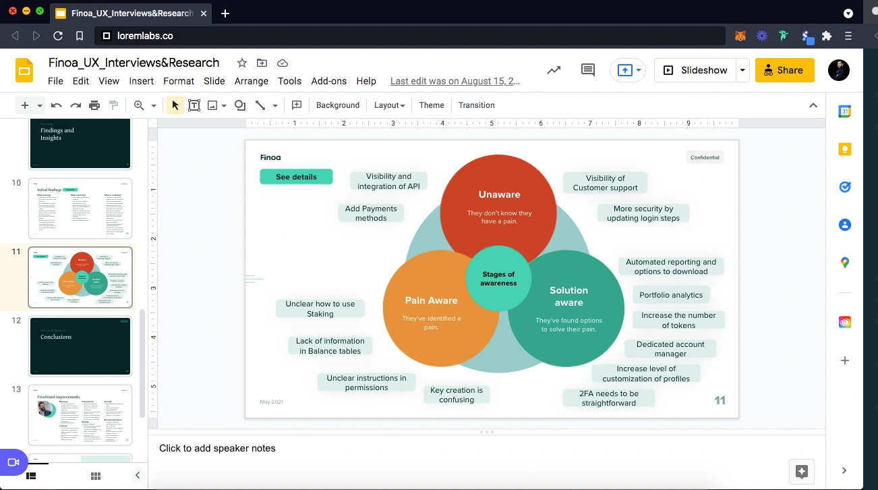
Task: Click the Transition button
Action: tap(477, 105)
